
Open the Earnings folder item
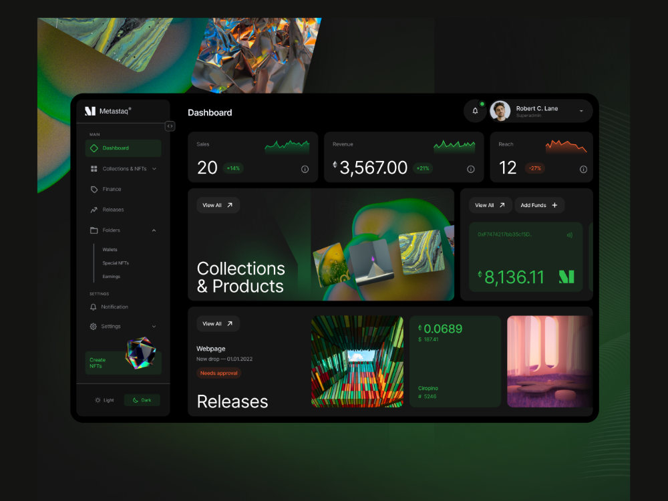(x=111, y=277)
